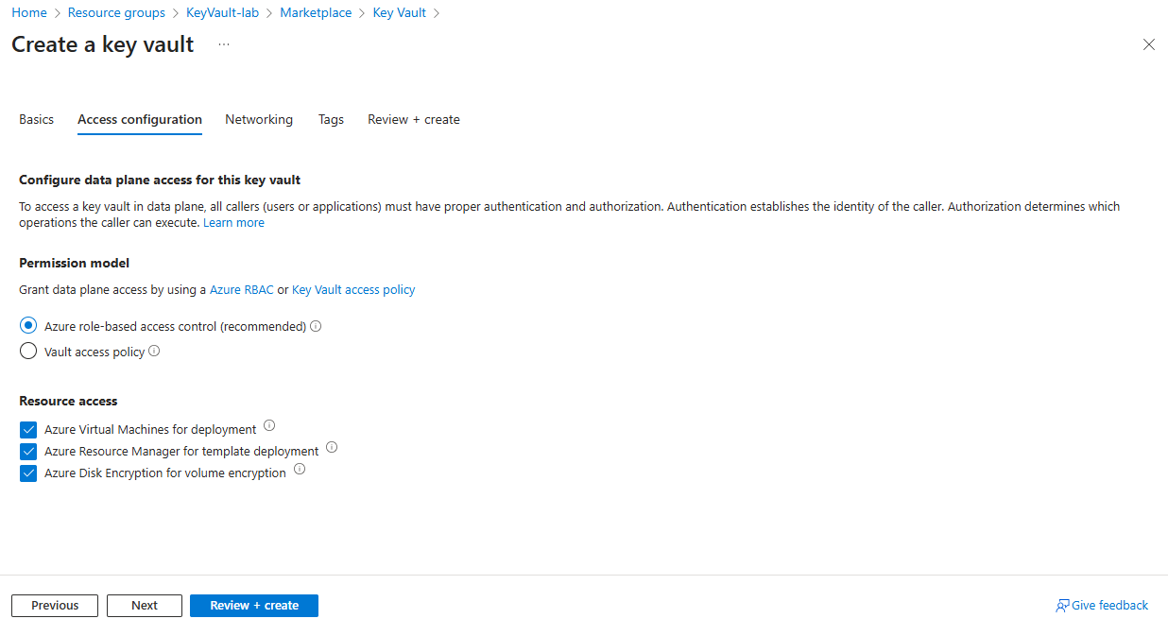Click the 'Configure data plane access for this key vault' heading

point(160,180)
